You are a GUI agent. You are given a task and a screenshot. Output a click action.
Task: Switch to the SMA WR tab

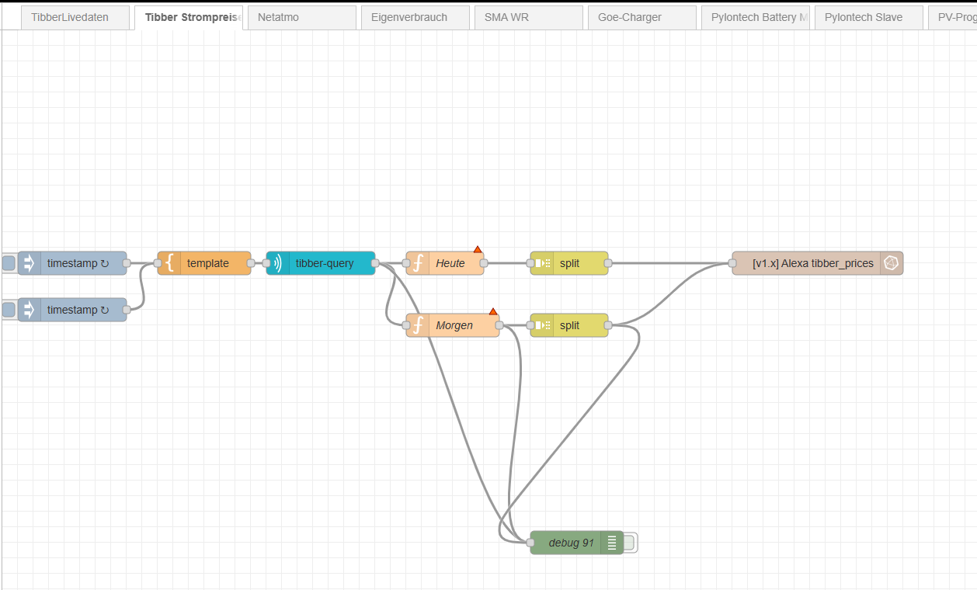click(528, 17)
